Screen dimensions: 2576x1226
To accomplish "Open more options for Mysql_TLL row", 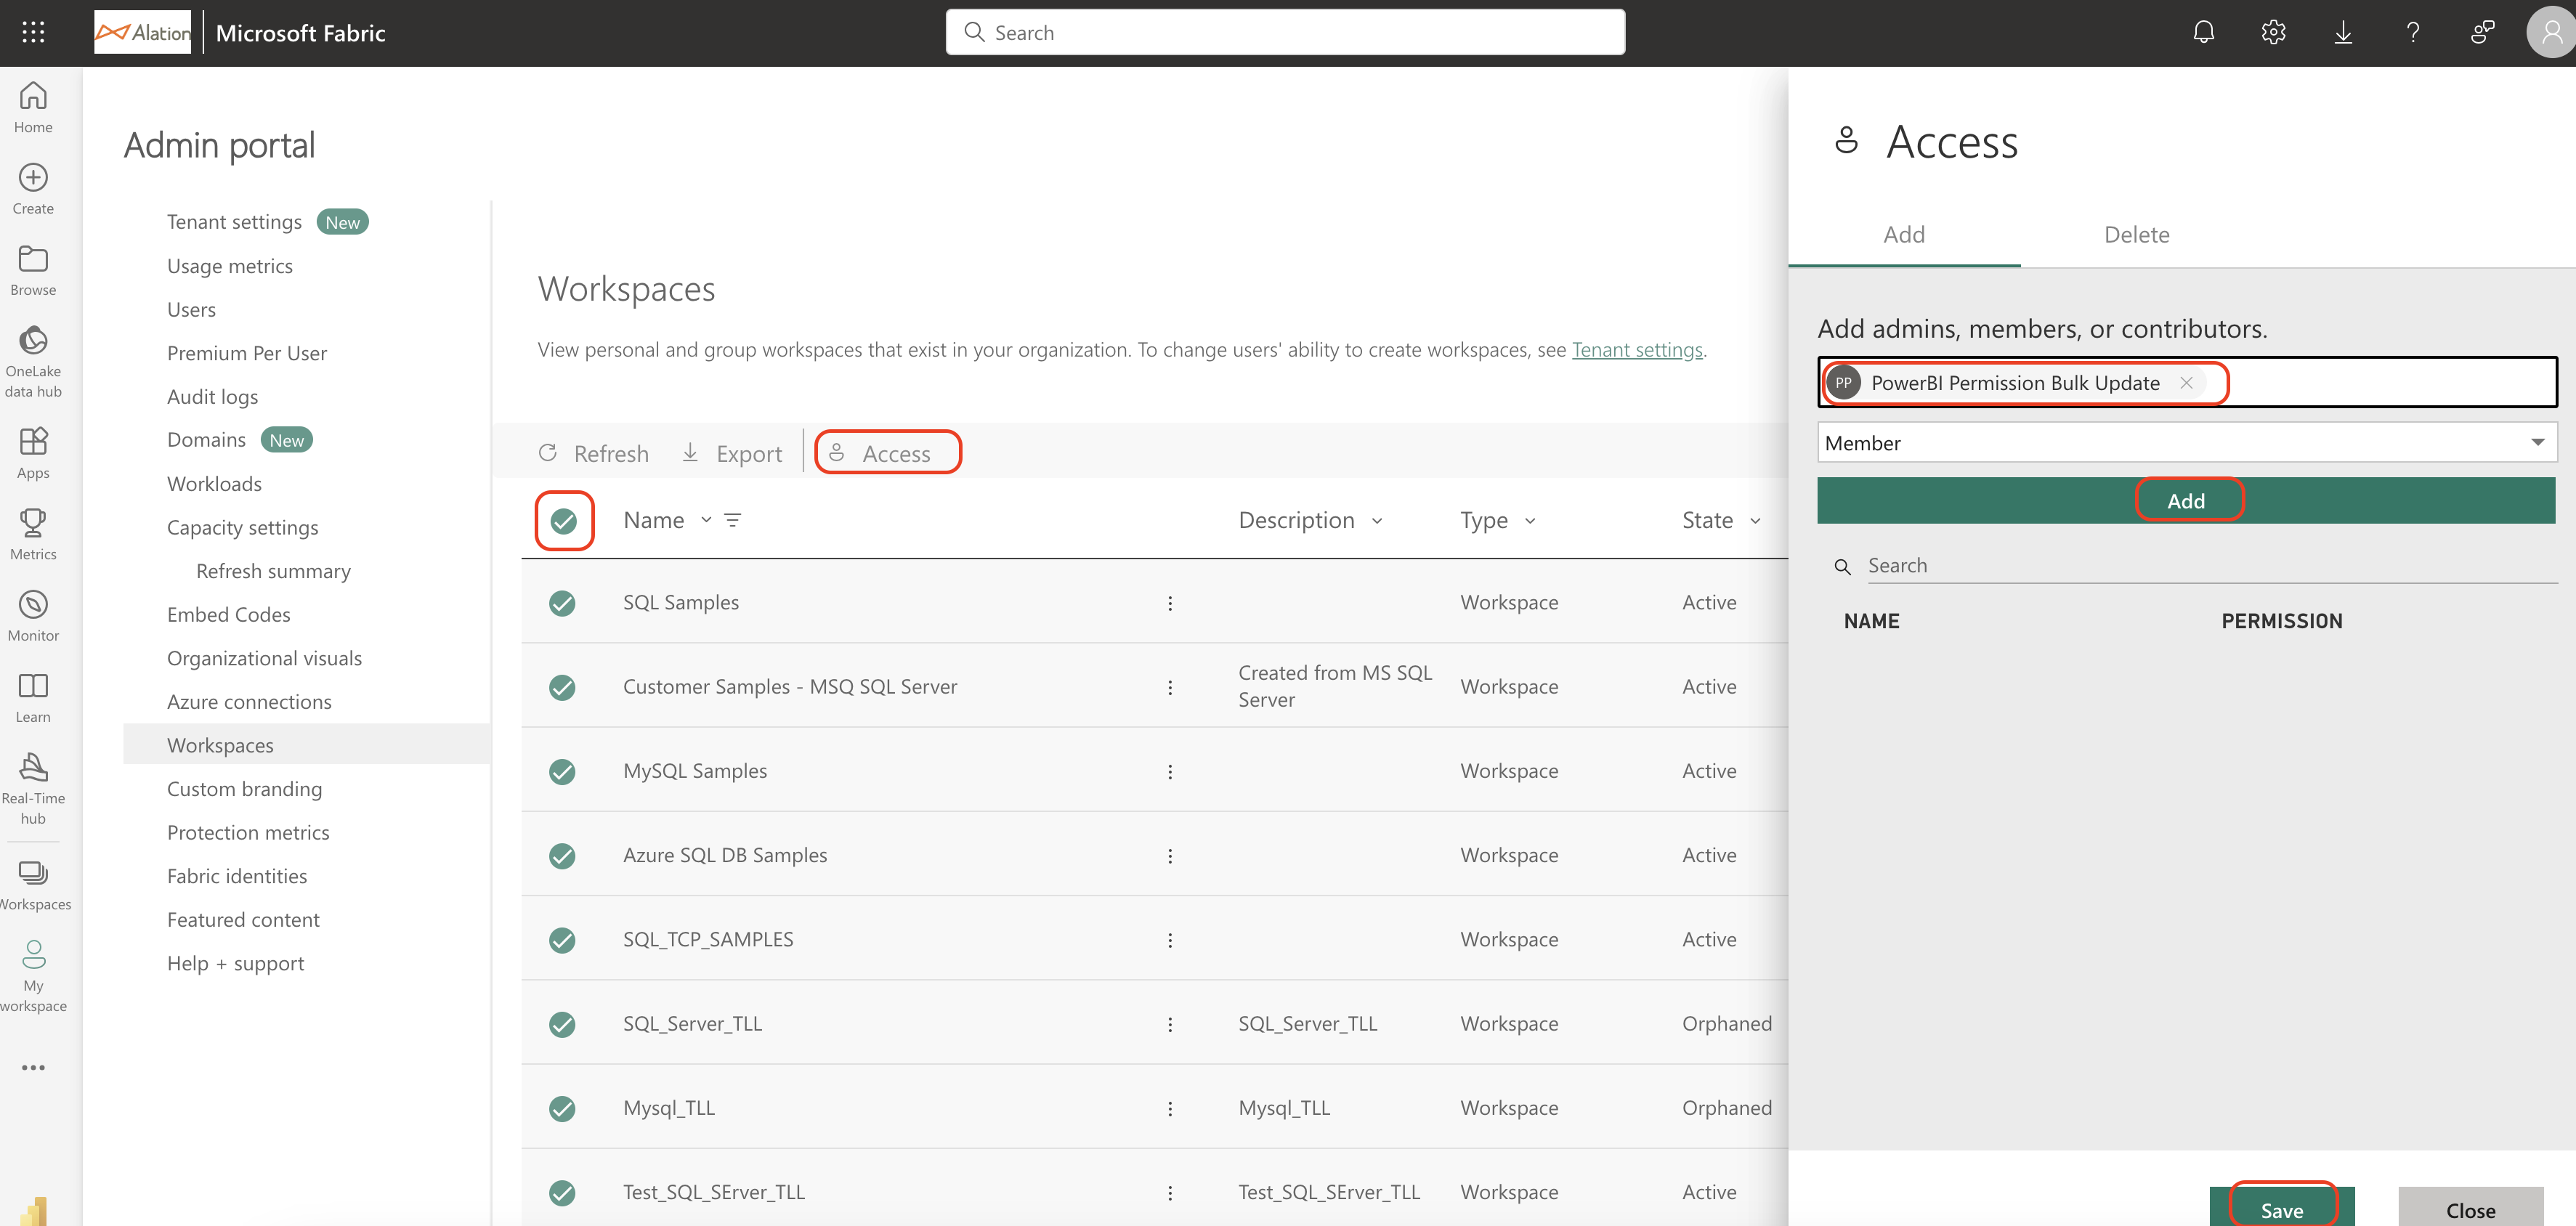I will (1170, 1108).
